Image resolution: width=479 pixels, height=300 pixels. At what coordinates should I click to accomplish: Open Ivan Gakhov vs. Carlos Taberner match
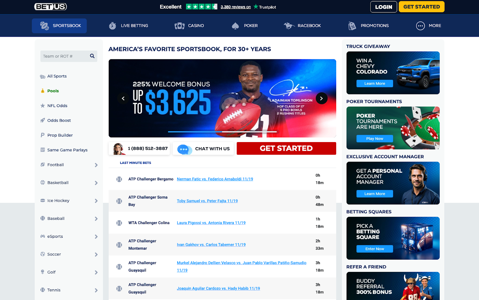[x=211, y=245]
